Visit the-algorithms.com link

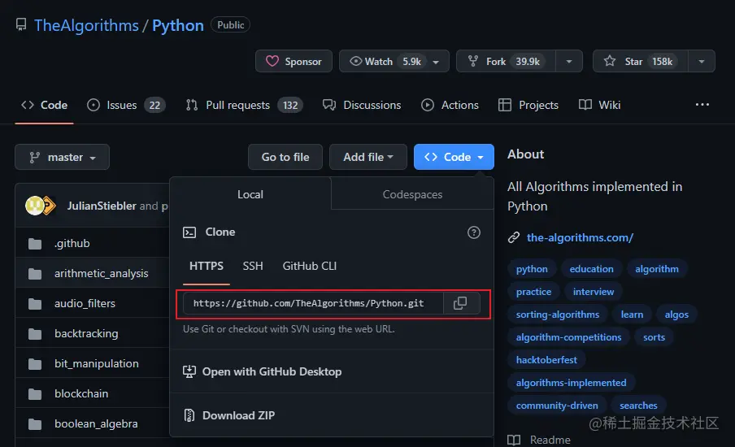point(580,237)
